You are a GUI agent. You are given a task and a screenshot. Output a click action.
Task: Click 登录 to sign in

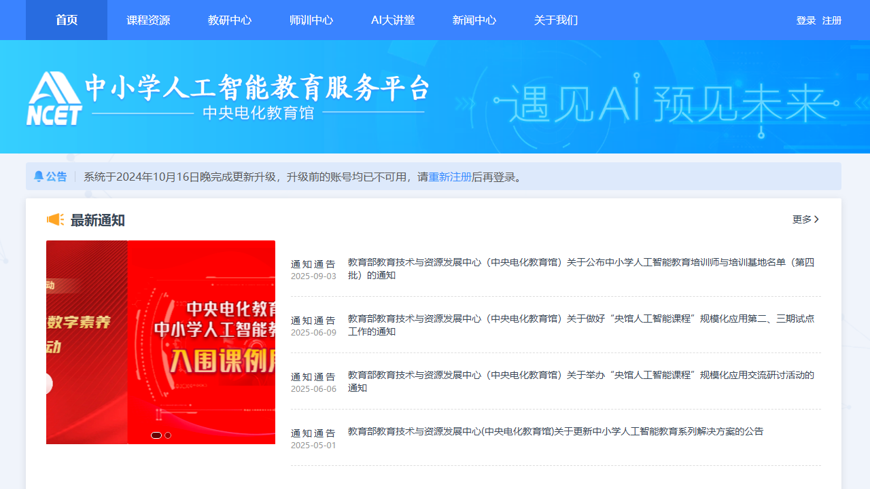tap(805, 20)
